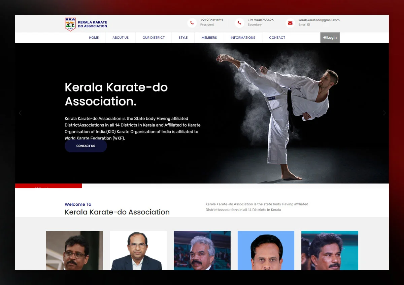
Task: Click the red tab below the slider
Action: (x=48, y=186)
